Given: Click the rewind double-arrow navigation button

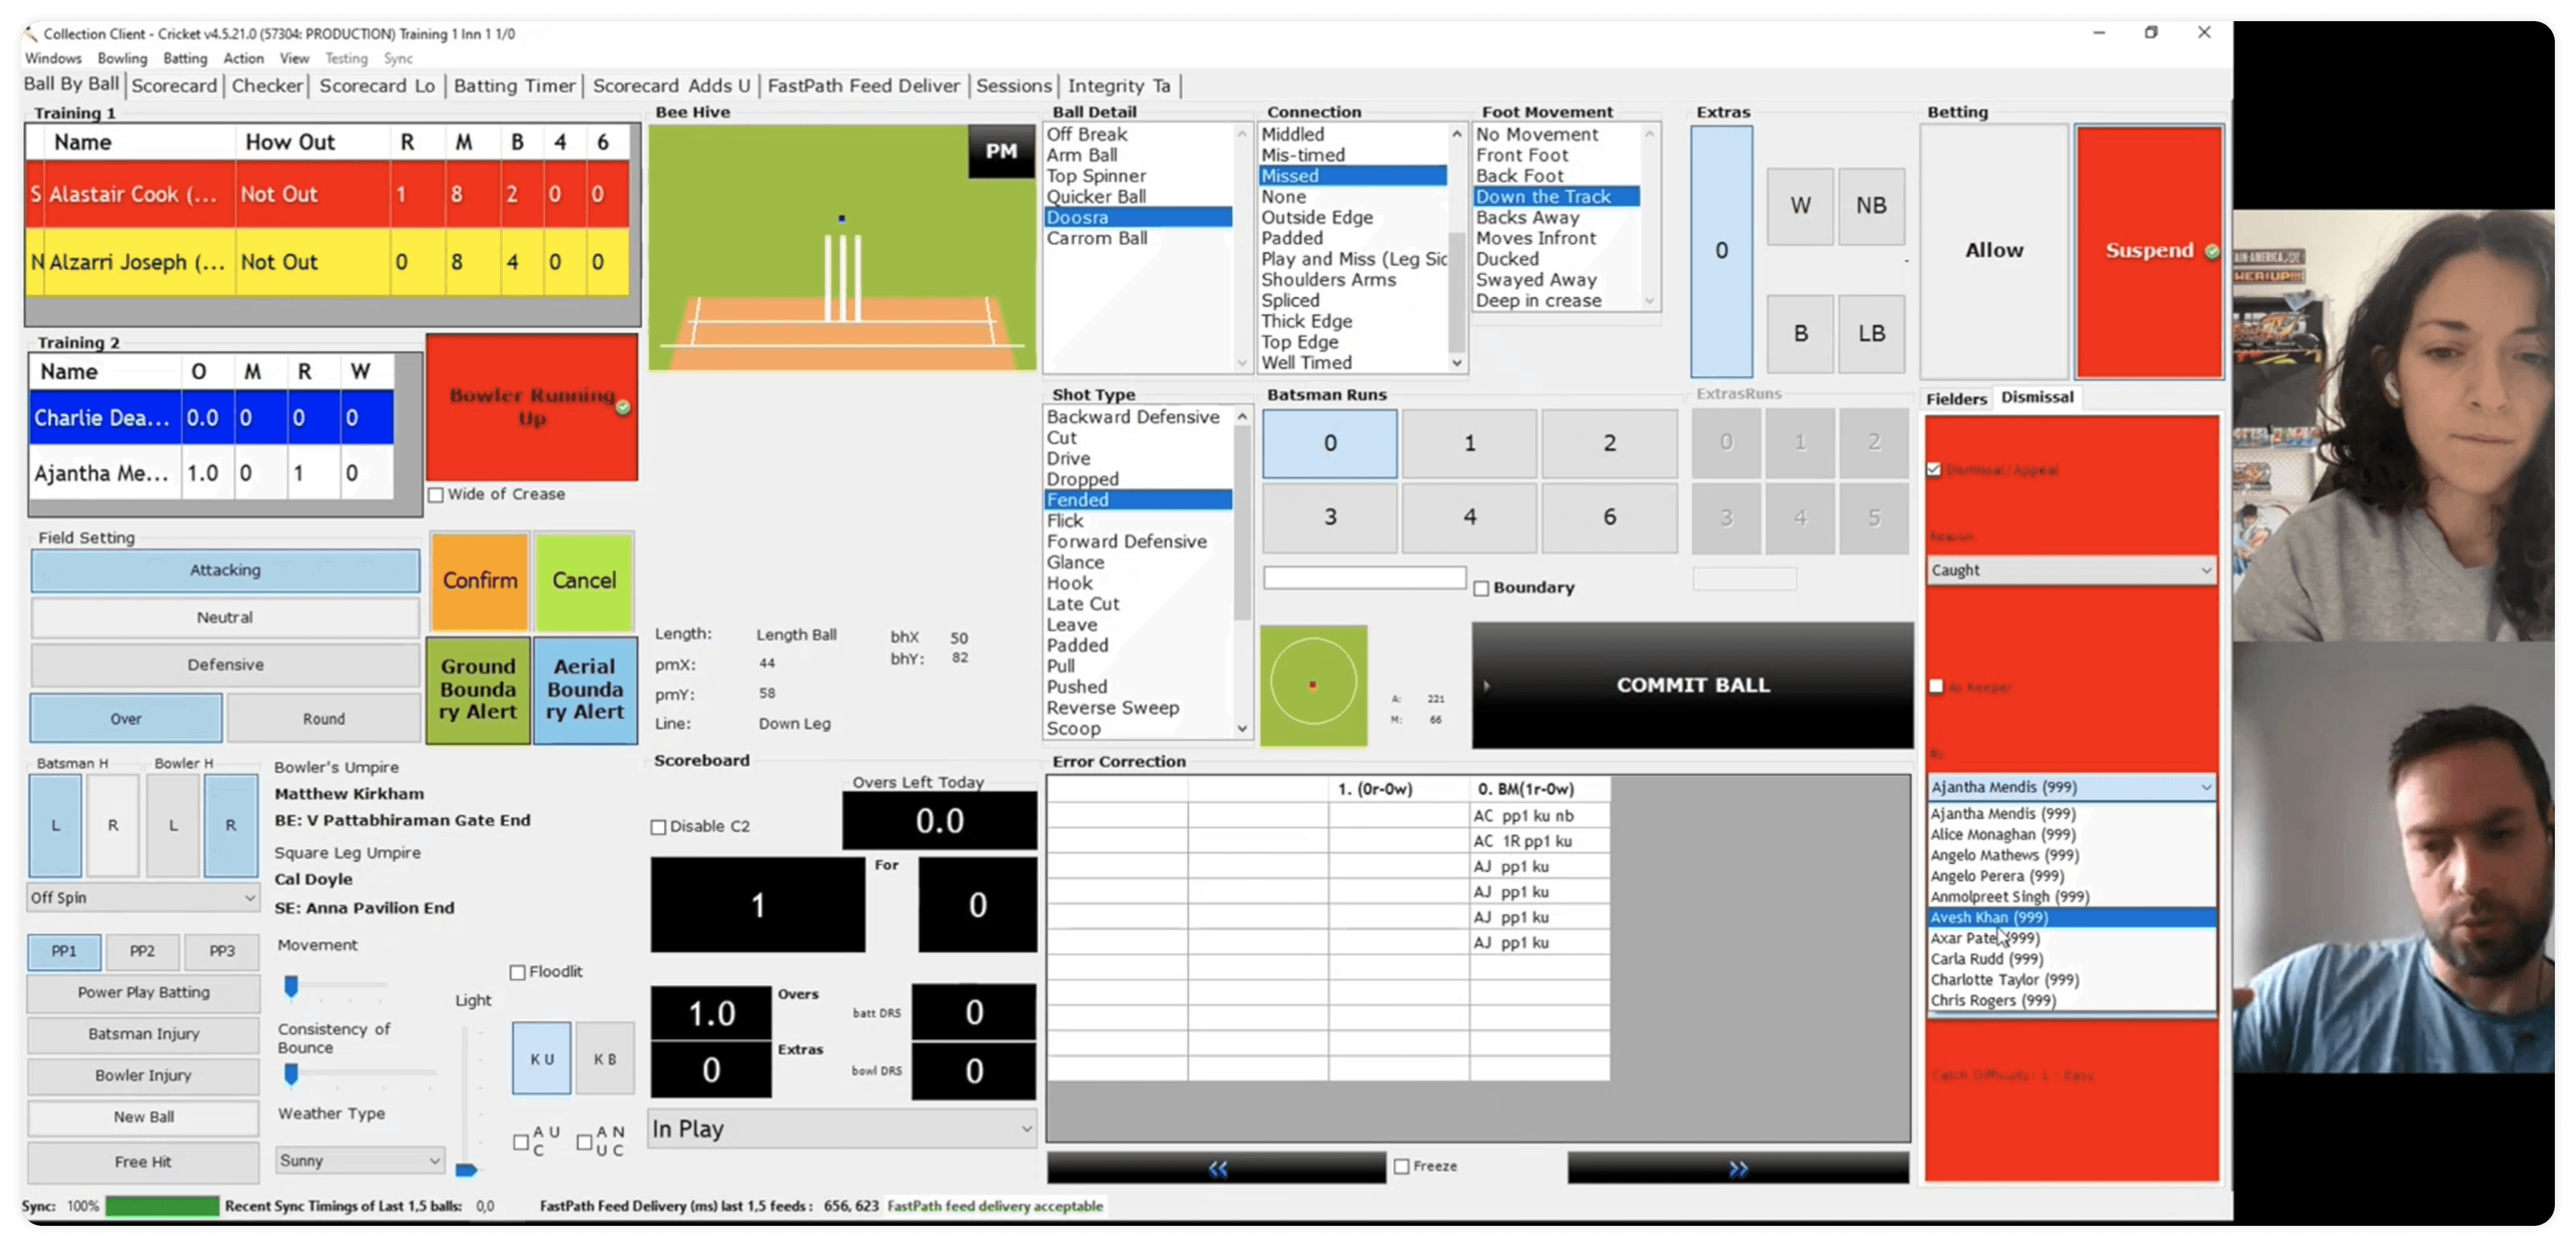Looking at the screenshot, I should (x=1216, y=1168).
